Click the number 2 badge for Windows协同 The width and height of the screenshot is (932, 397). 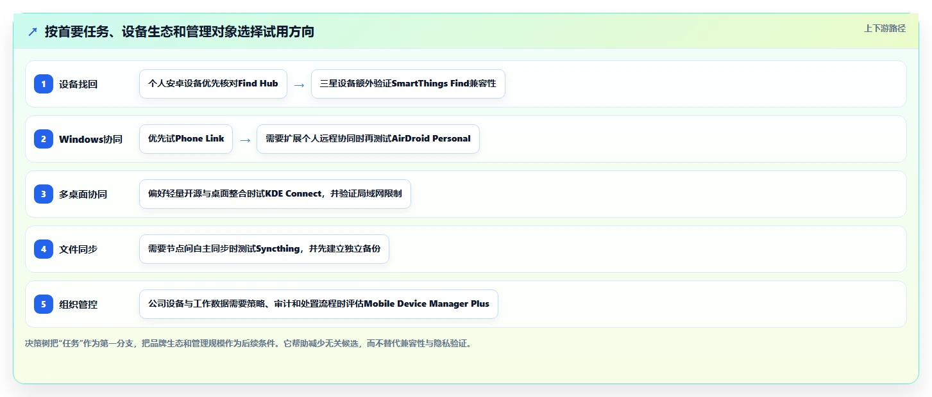click(44, 139)
